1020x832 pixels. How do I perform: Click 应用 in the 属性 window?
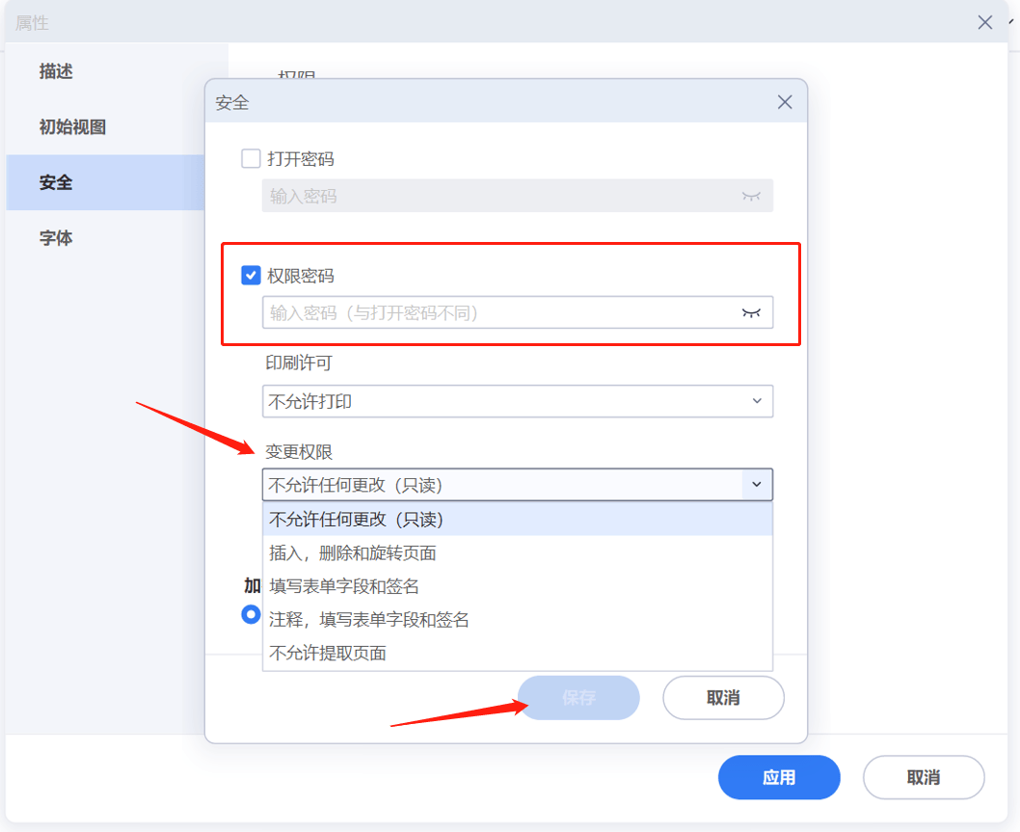[779, 777]
